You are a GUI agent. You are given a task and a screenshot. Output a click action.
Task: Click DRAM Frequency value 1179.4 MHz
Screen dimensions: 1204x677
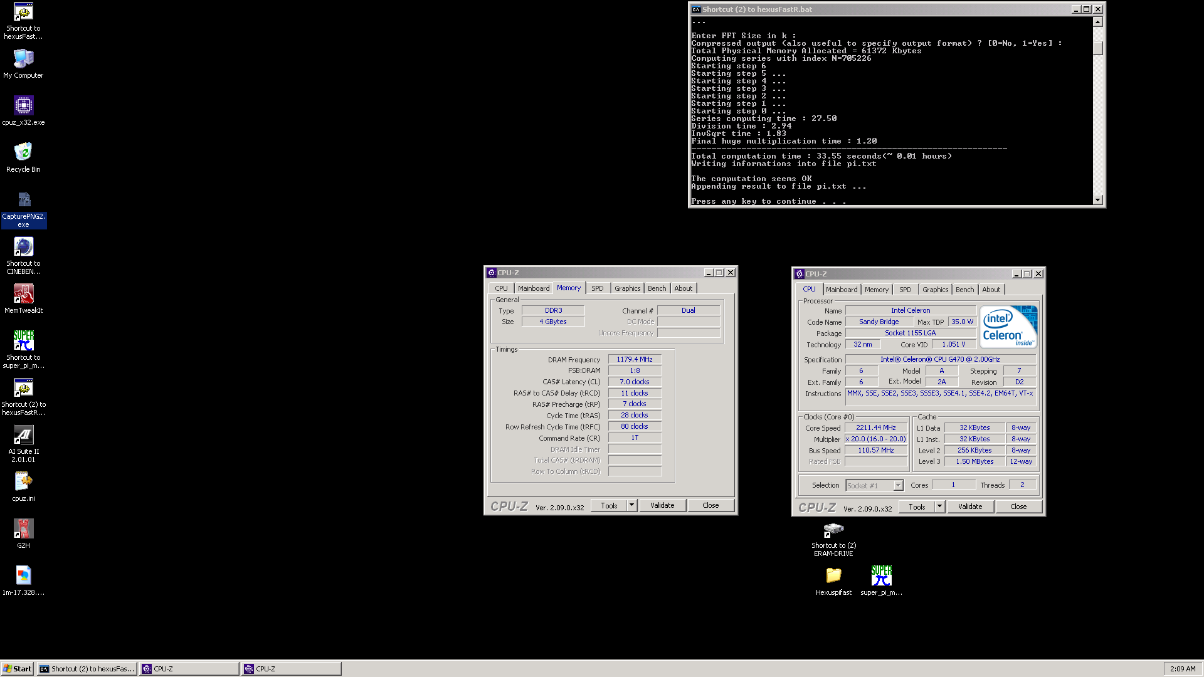click(x=635, y=359)
